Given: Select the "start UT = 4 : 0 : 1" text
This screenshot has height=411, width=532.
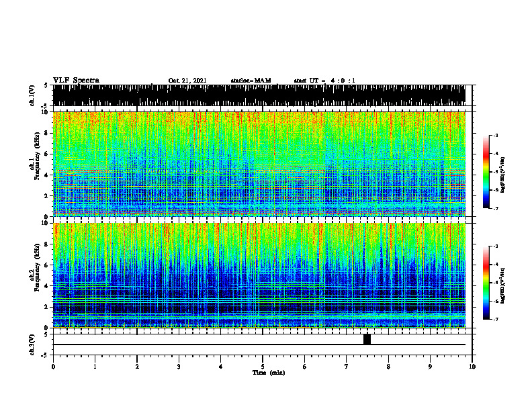Looking at the screenshot, I should pos(324,81).
